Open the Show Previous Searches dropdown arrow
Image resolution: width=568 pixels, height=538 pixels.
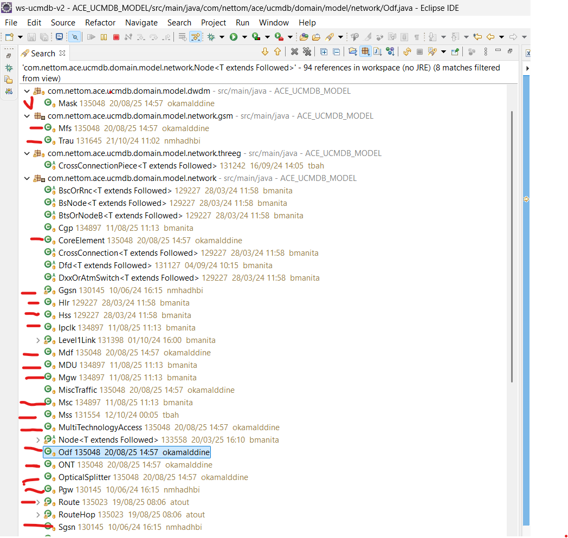[443, 52]
